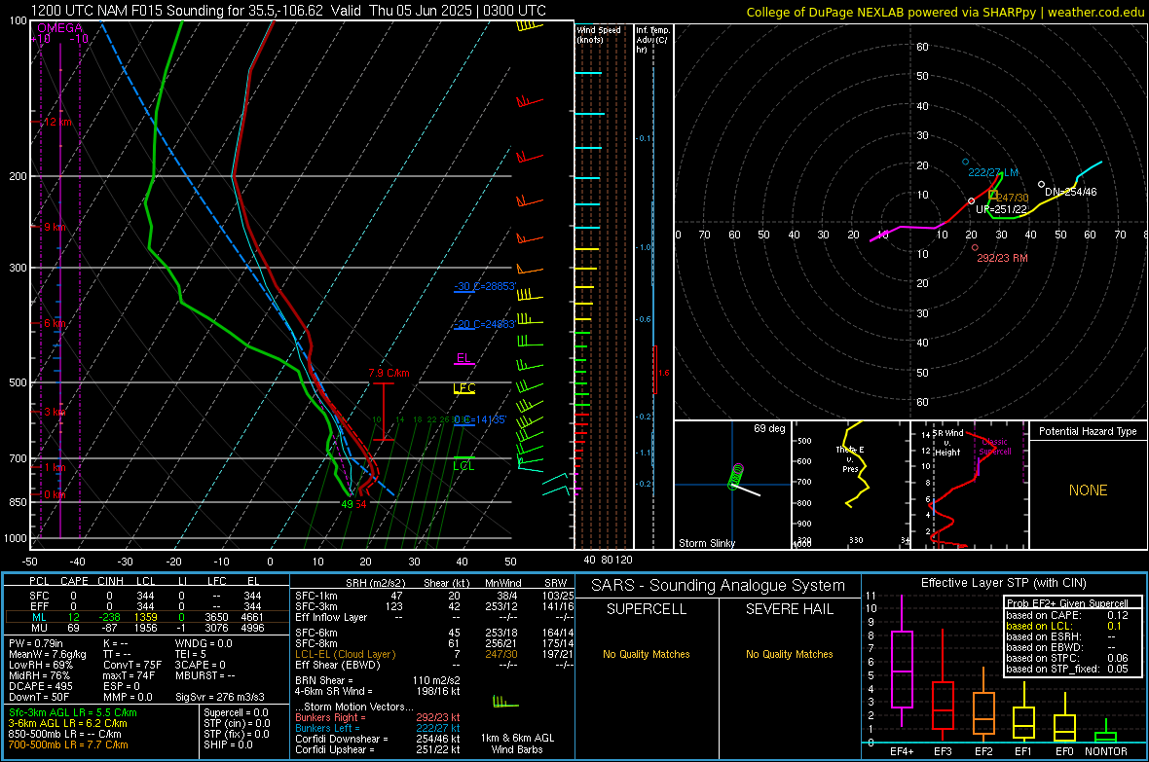Image resolution: width=1149 pixels, height=762 pixels.
Task: Click the Wind Speed (knots) column header
Action: tap(599, 34)
